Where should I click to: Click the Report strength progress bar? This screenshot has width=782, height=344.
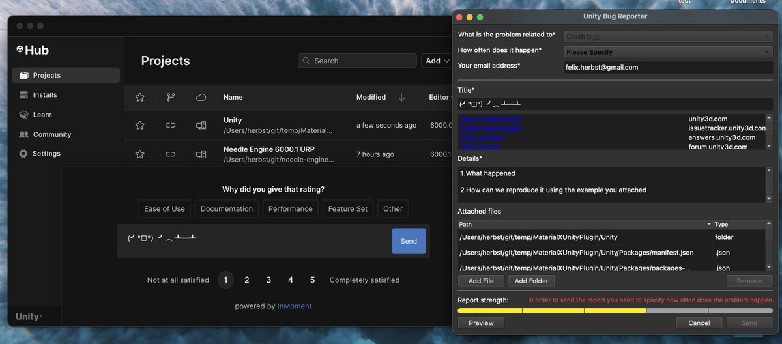click(615, 311)
